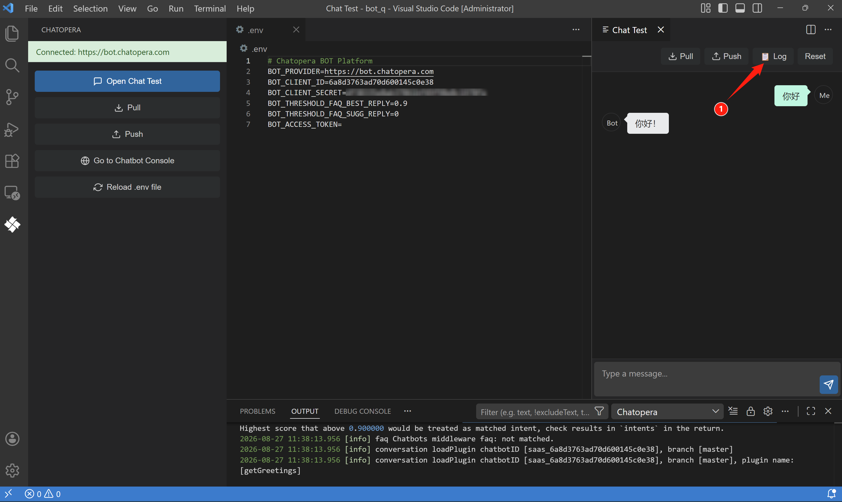
Task: Clear the output panel
Action: pos(733,411)
